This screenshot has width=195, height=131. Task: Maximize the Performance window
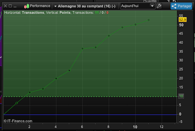coord(10,6)
